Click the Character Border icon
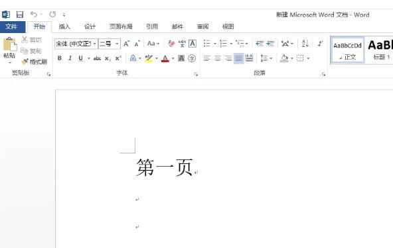 click(x=193, y=44)
